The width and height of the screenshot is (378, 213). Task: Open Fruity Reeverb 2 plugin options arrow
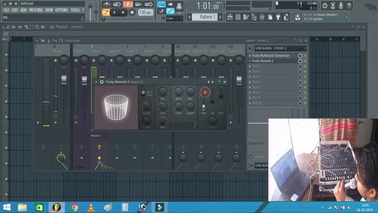96,82
